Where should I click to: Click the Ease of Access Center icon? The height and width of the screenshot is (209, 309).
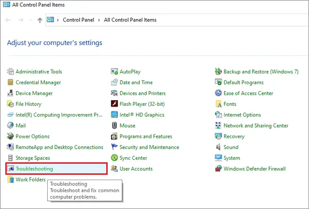[x=218, y=93]
